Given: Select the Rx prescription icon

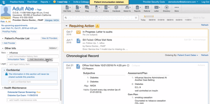Looking at the screenshot, I should 97,9.
